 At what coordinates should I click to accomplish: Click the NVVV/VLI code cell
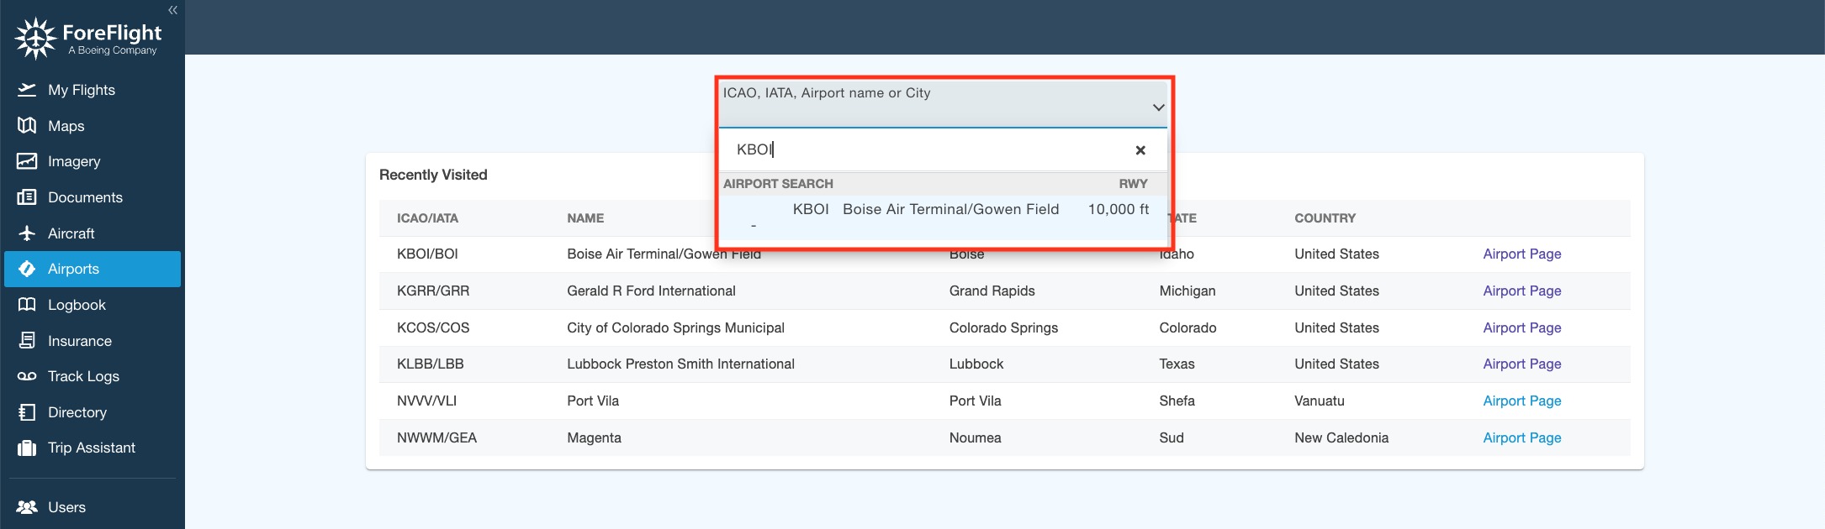[x=426, y=401]
